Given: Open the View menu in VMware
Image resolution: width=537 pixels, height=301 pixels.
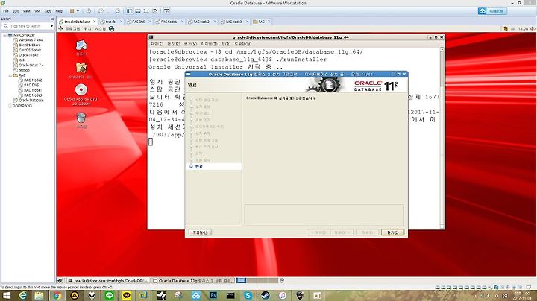Looking at the screenshot, I should 26,11.
